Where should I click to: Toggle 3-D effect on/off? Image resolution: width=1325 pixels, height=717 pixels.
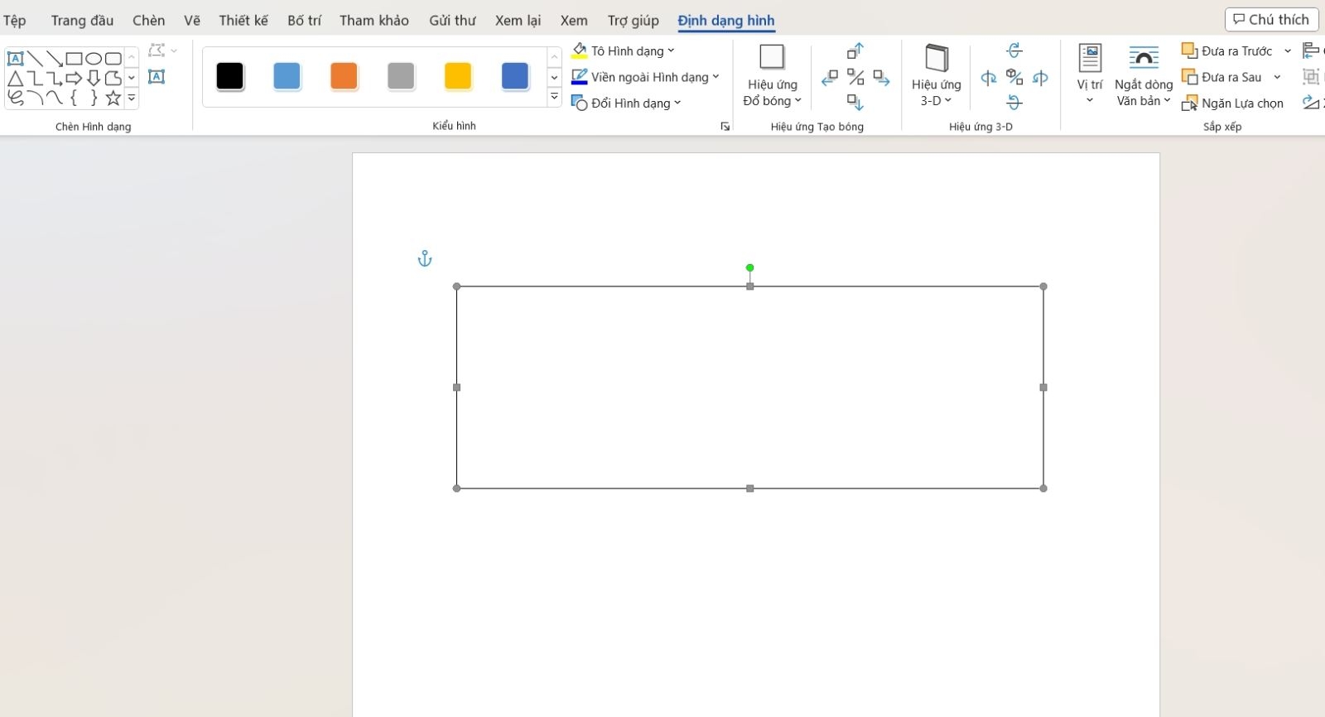click(x=1014, y=78)
